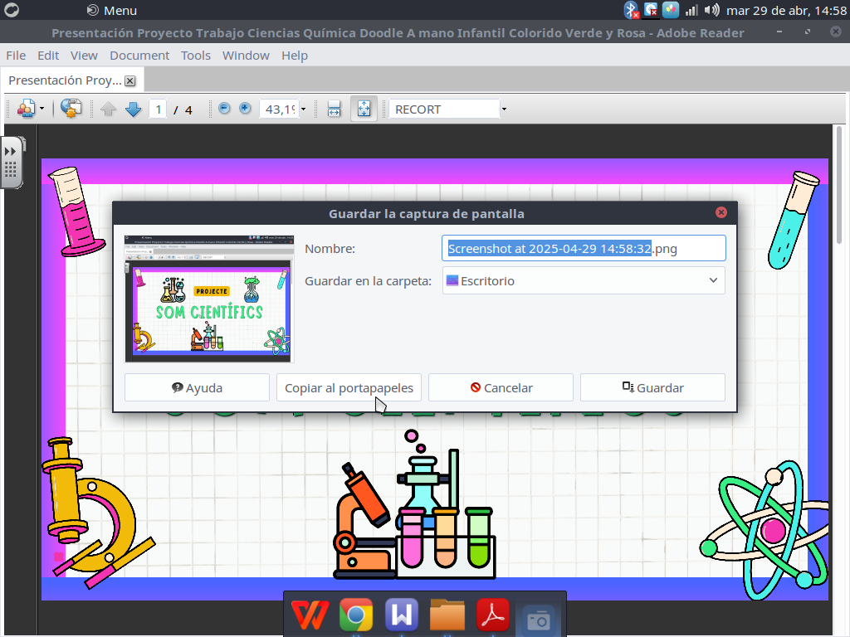Click the Bluetooth tray icon
Screen dimensions: 850x637
631,10
